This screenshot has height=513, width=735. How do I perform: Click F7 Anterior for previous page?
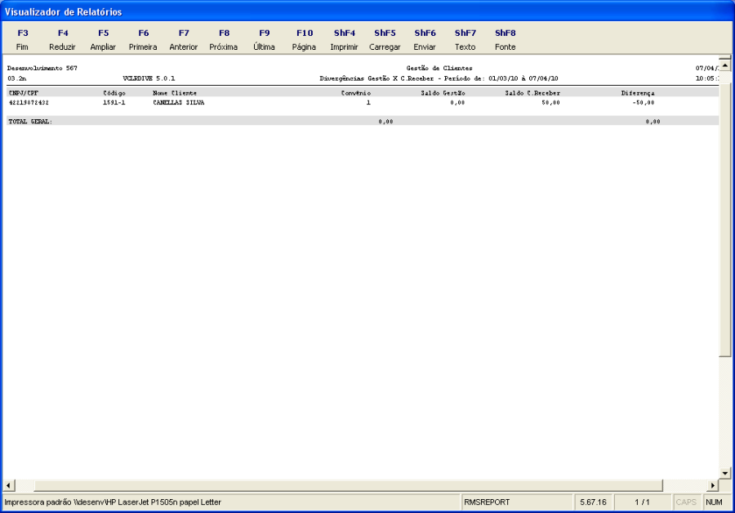183,39
